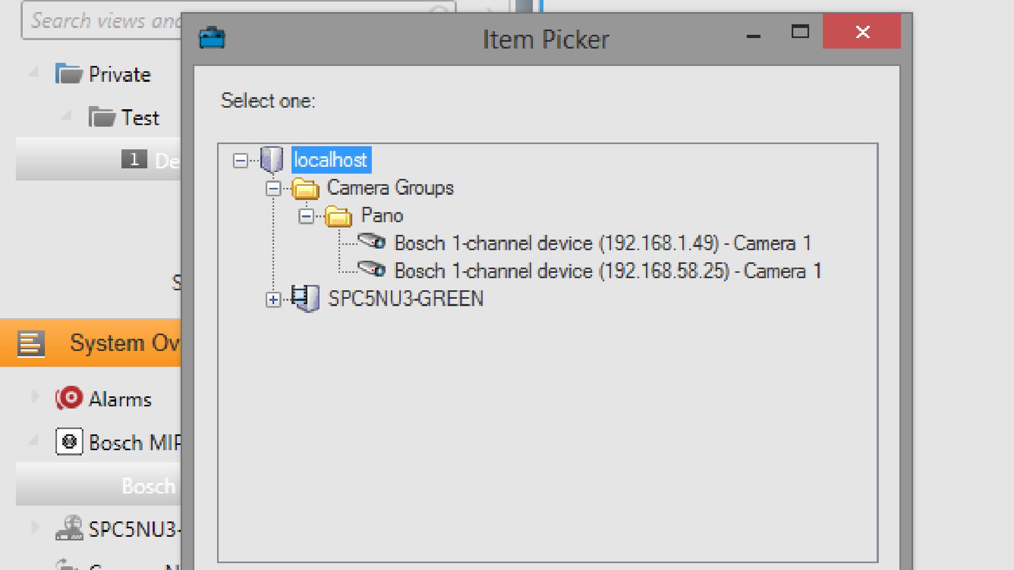Click the numbered view icon under Test
The image size is (1014, 570).
click(134, 159)
